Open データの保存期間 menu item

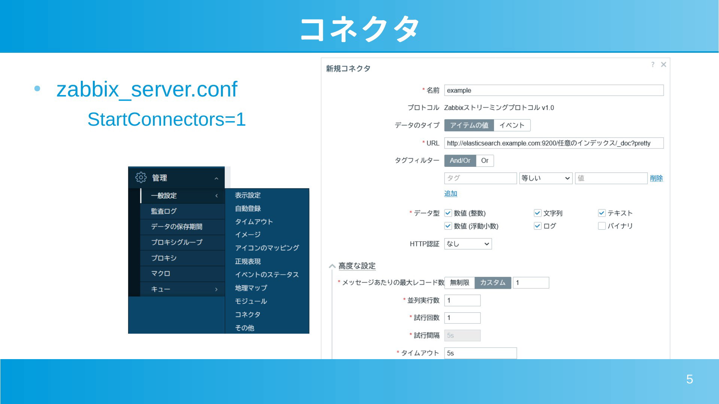pyautogui.click(x=183, y=227)
